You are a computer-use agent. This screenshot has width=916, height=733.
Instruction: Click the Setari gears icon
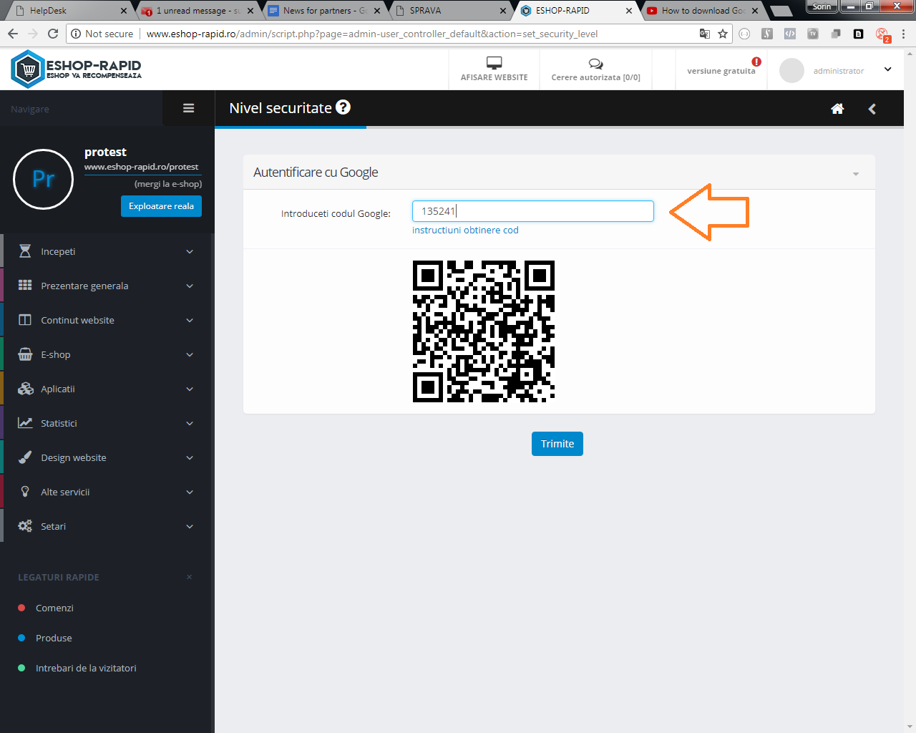(25, 526)
